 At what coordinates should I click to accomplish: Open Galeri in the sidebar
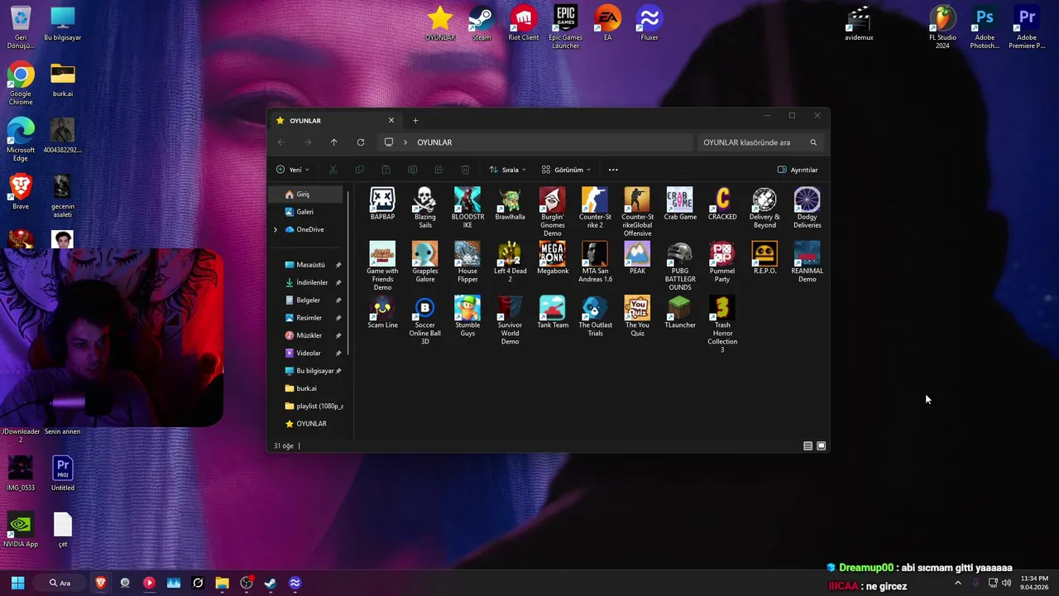[307, 212]
